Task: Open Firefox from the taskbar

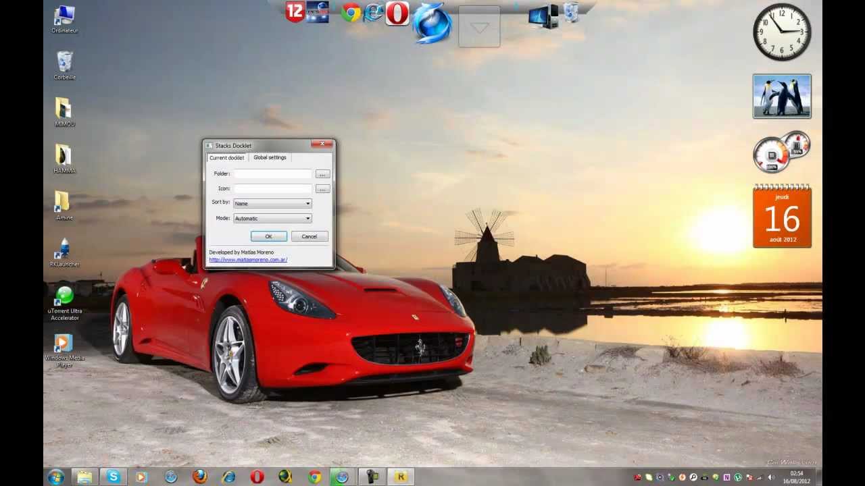Action: point(199,477)
